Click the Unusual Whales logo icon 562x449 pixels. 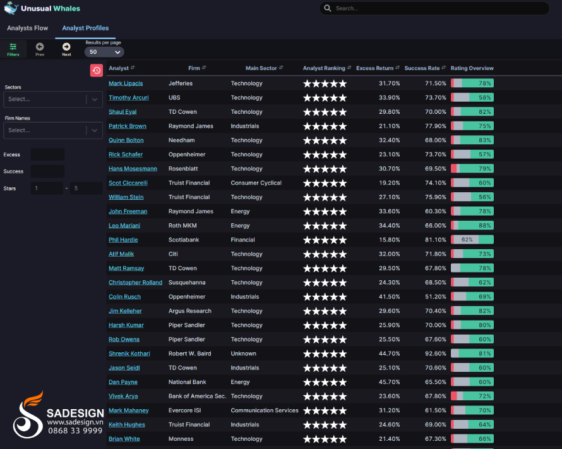click(x=11, y=8)
